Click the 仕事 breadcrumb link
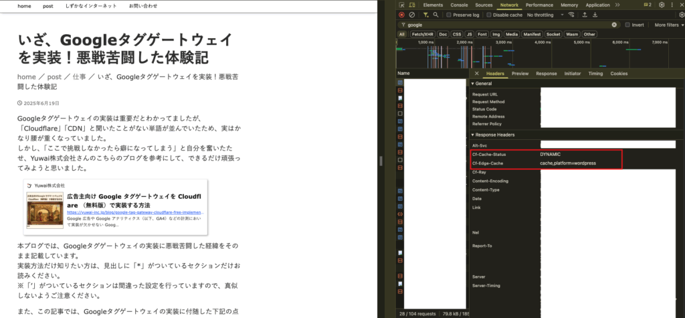685x318 pixels. tap(80, 76)
